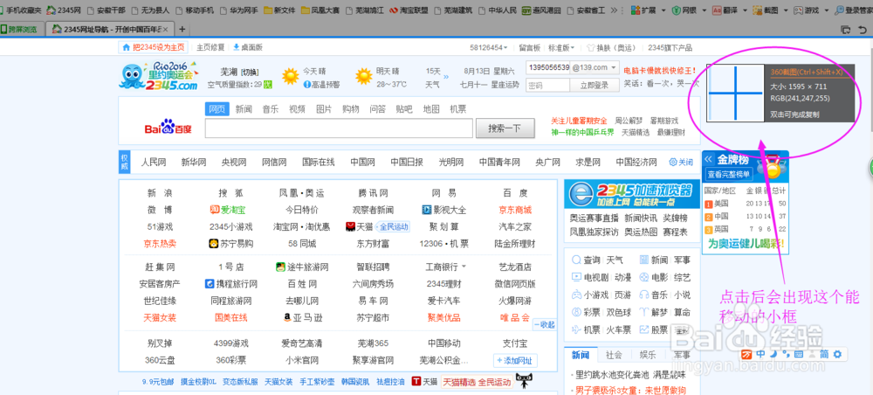Image resolution: width=873 pixels, height=395 pixels.
Task: Open the 新文件 bookmark folder
Action: pos(279,10)
